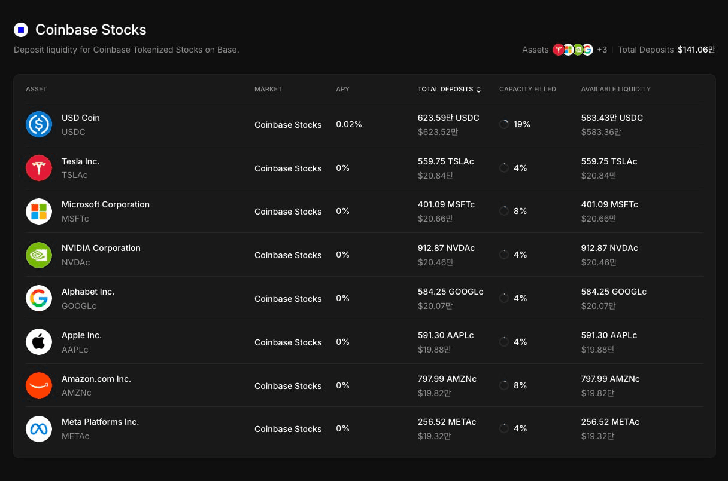Click the AAPLc ticker symbol
The image size is (728, 481).
(75, 350)
